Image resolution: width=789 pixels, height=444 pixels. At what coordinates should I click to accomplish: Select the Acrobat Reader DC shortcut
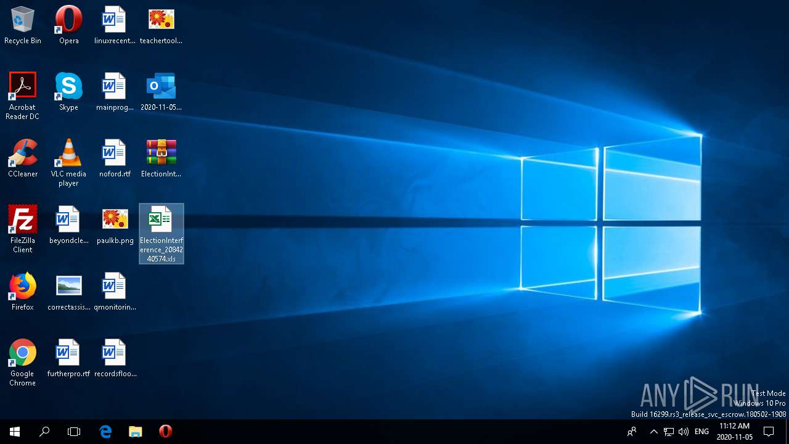(23, 96)
